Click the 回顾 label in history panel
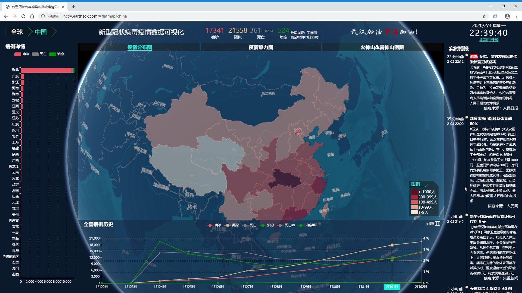 (430, 224)
